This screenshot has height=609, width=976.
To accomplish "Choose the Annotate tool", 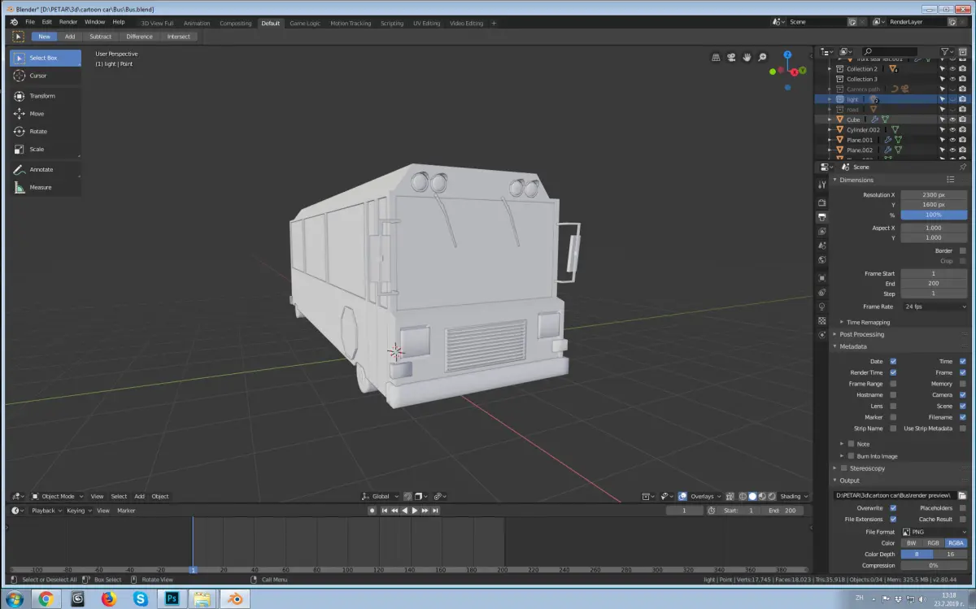I will click(46, 169).
